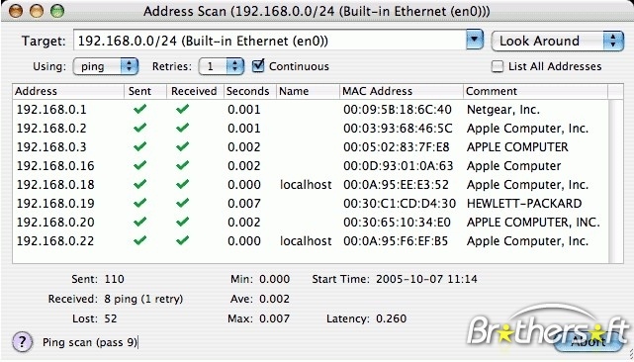Click the help question mark icon
Image resolution: width=634 pixels, height=362 pixels.
click(x=22, y=342)
